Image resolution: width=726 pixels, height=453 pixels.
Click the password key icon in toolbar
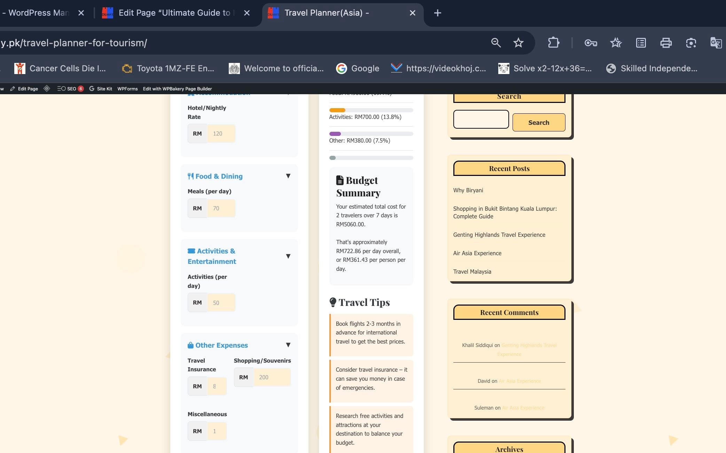pyautogui.click(x=591, y=43)
